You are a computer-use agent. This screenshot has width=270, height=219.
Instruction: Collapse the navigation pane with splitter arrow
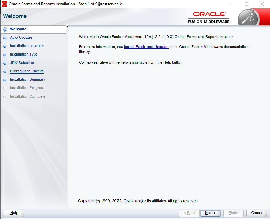67,27
